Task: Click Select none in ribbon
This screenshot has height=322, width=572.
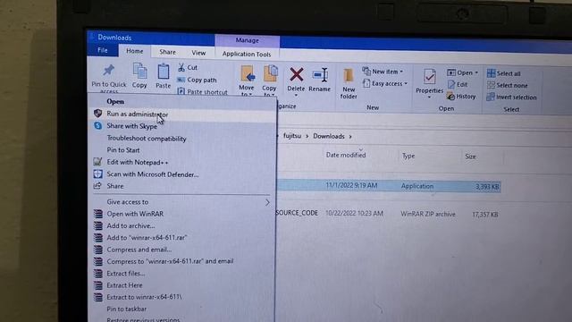Action: point(508,86)
